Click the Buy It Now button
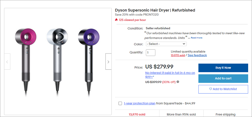 [223, 68]
